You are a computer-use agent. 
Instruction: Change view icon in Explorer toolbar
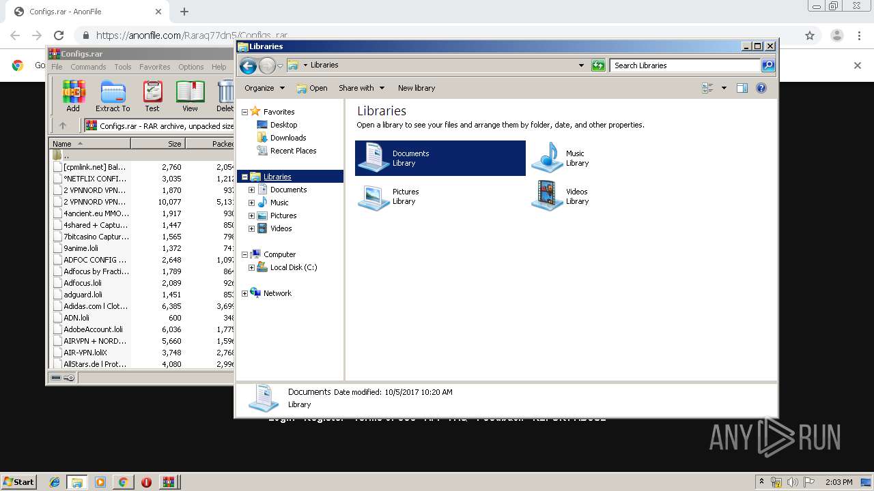tap(707, 88)
